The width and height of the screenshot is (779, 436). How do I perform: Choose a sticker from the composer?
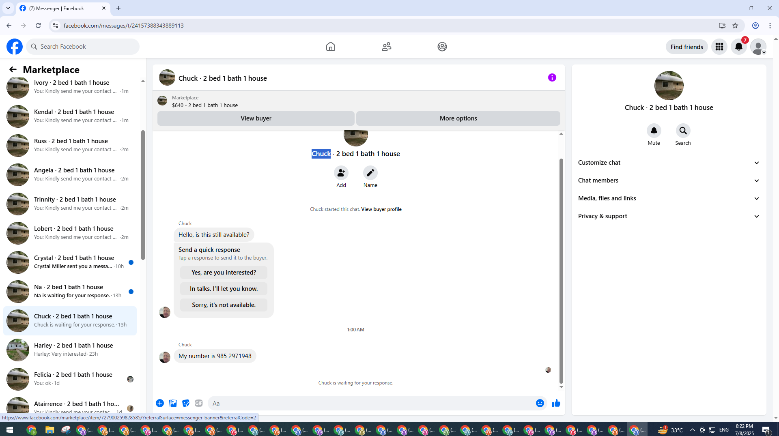[x=186, y=403]
